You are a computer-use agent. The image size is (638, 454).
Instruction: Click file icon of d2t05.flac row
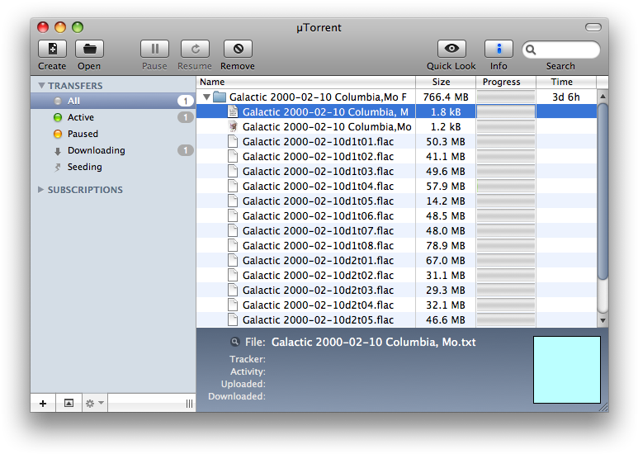(x=233, y=319)
